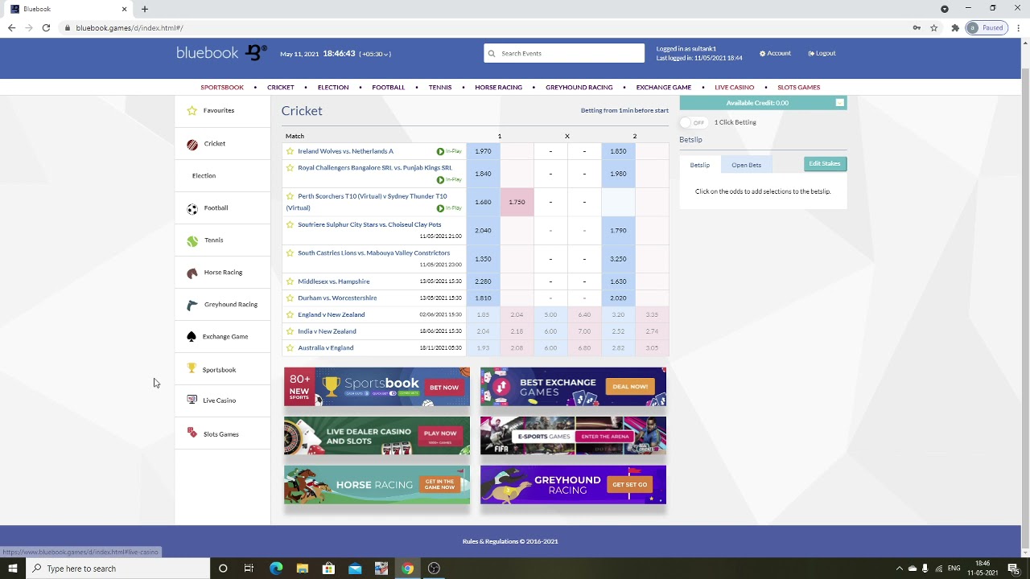1030x579 pixels.
Task: Open the timezone +05:30 dropdown
Action: 376,54
